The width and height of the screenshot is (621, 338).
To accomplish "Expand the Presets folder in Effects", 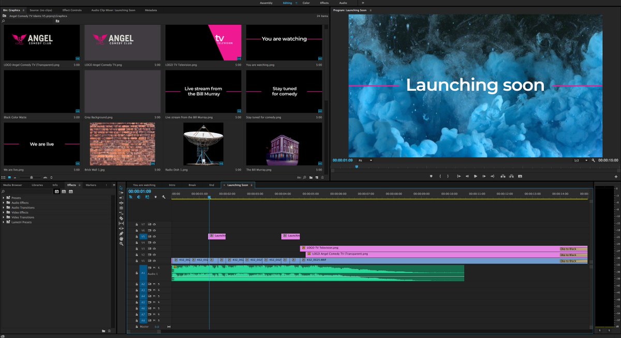I will (4, 198).
